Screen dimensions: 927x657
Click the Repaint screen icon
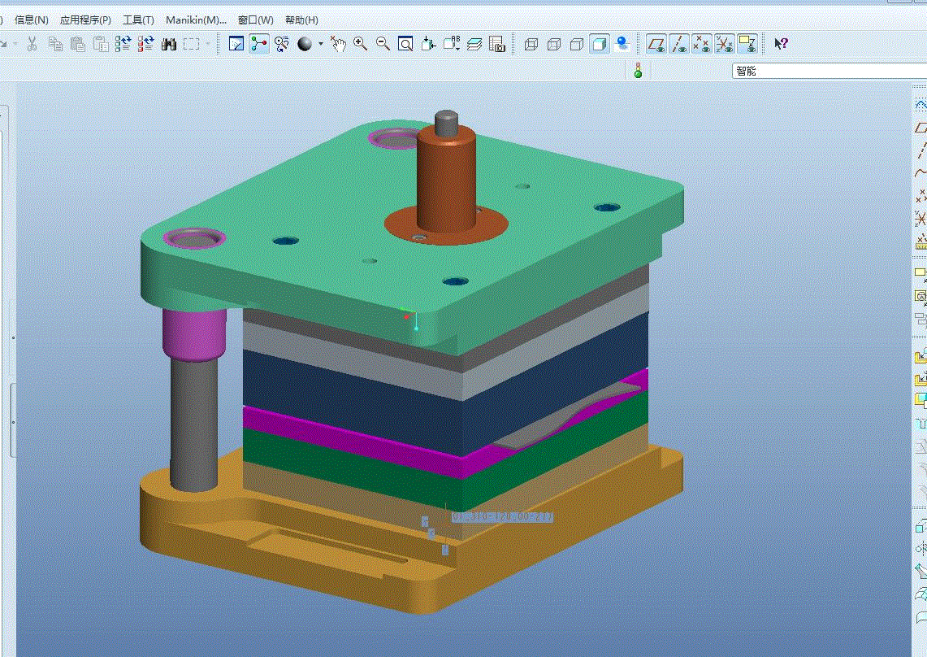(236, 44)
